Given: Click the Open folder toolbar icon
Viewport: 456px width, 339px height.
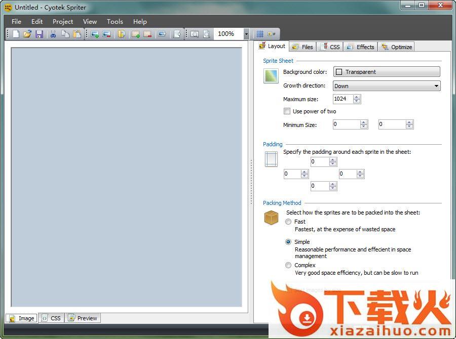Looking at the screenshot, I should [x=27, y=34].
